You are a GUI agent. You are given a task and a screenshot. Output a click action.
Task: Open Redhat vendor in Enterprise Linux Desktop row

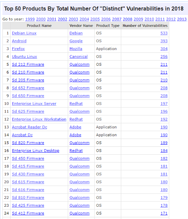(76, 151)
